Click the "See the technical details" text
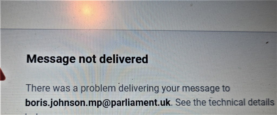 [x=225, y=102]
